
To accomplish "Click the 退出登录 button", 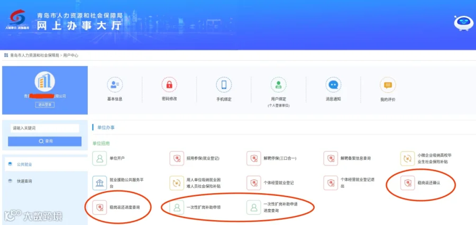I will [45, 105].
